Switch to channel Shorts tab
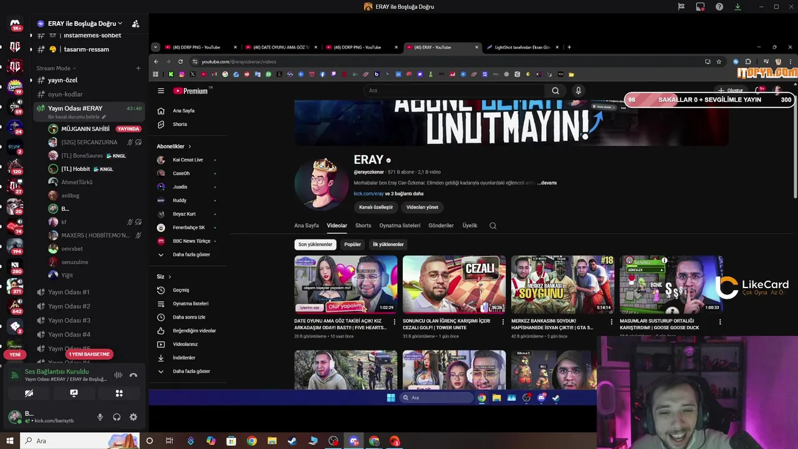This screenshot has height=449, width=798. click(x=363, y=226)
